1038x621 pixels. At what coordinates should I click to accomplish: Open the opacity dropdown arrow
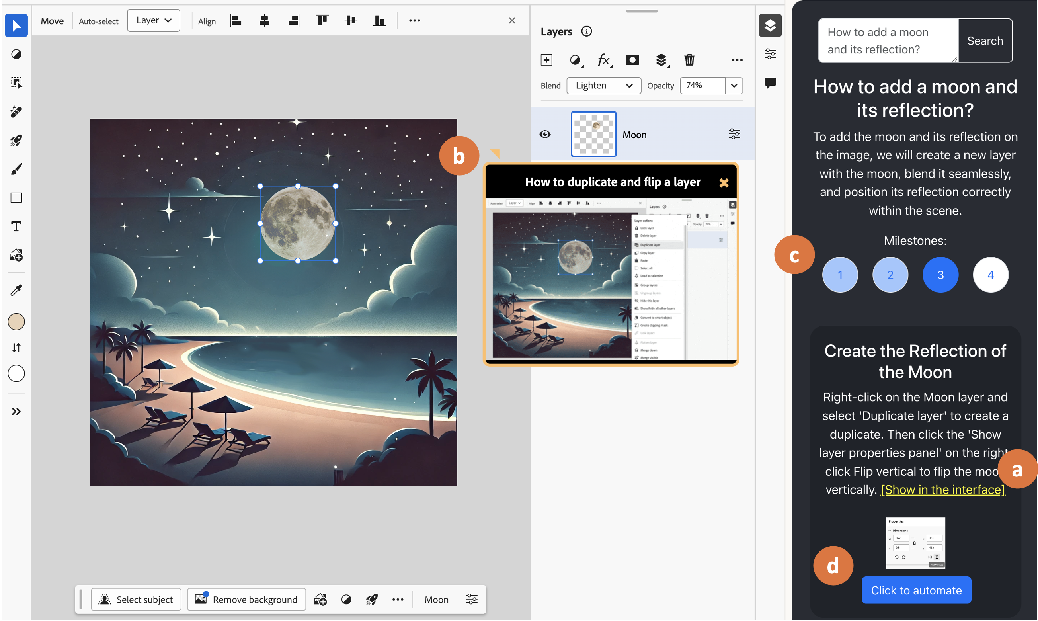coord(734,86)
